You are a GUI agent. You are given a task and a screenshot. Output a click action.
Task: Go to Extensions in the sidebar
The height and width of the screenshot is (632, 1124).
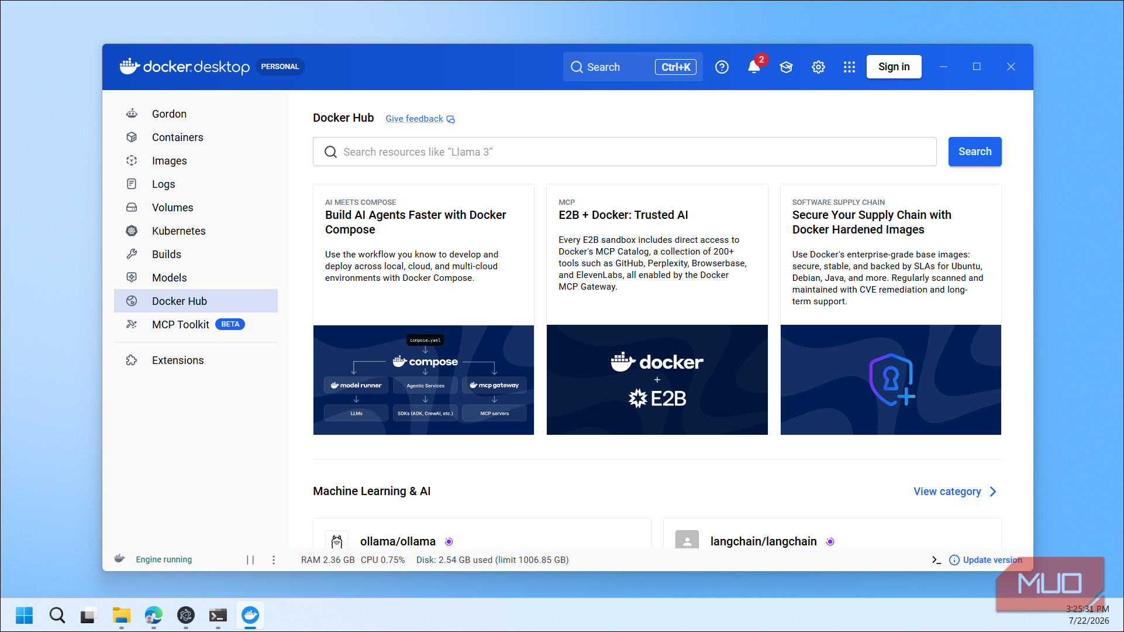tap(196, 360)
